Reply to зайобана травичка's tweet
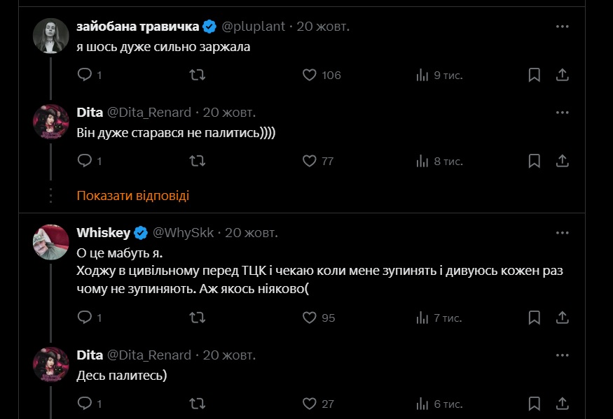 tap(85, 75)
